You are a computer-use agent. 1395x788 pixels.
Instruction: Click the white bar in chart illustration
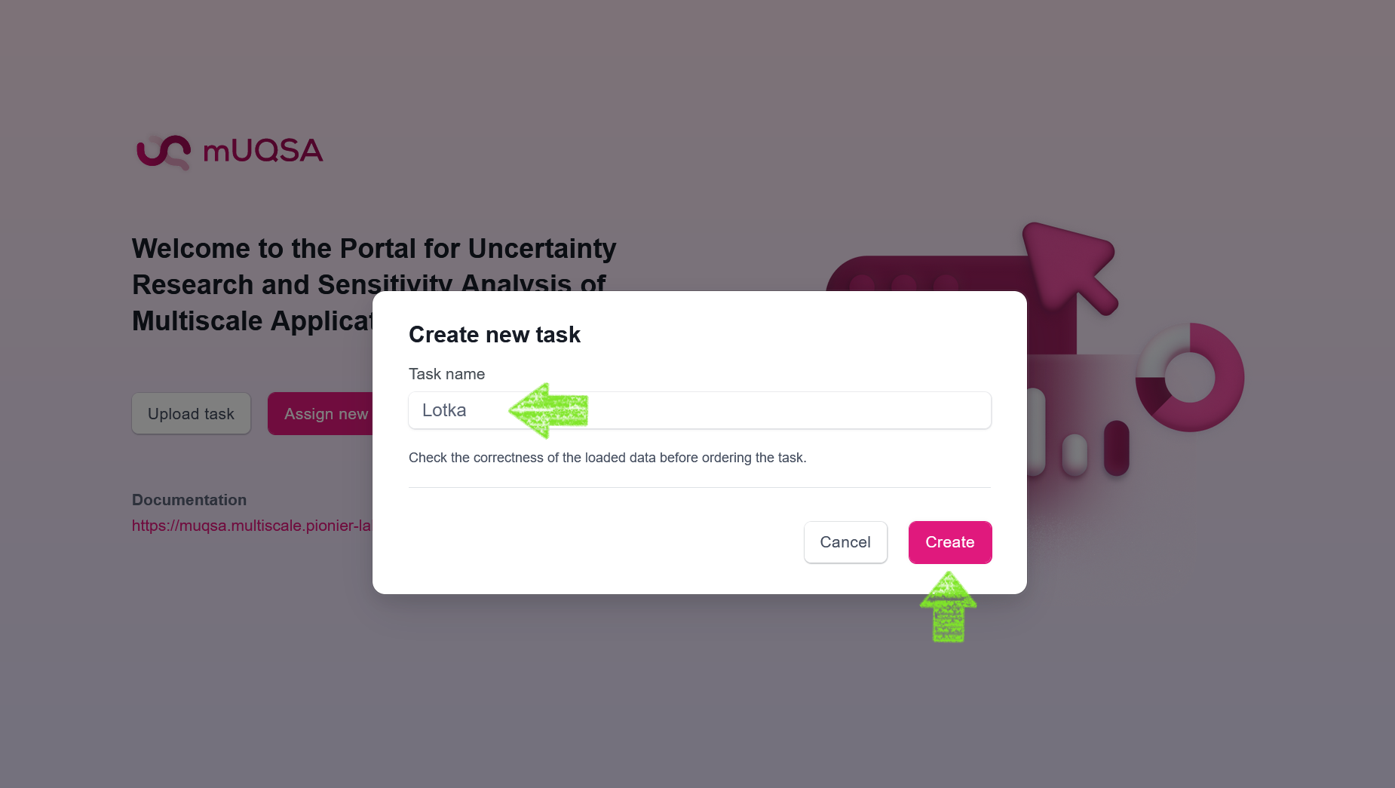point(1075,455)
